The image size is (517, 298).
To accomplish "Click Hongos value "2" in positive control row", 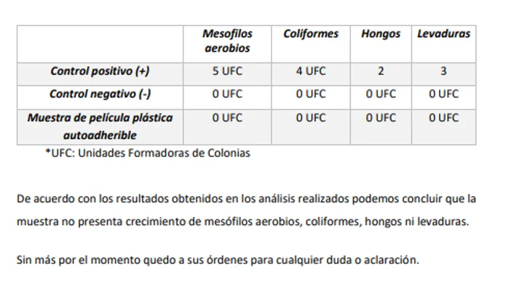I will coord(380,71).
